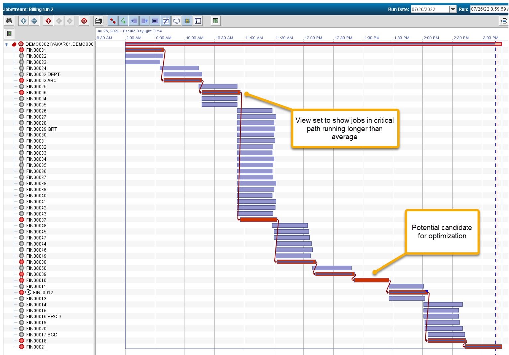Click the round minus collapse button at top right
The height and width of the screenshot is (355, 509).
click(504, 21)
